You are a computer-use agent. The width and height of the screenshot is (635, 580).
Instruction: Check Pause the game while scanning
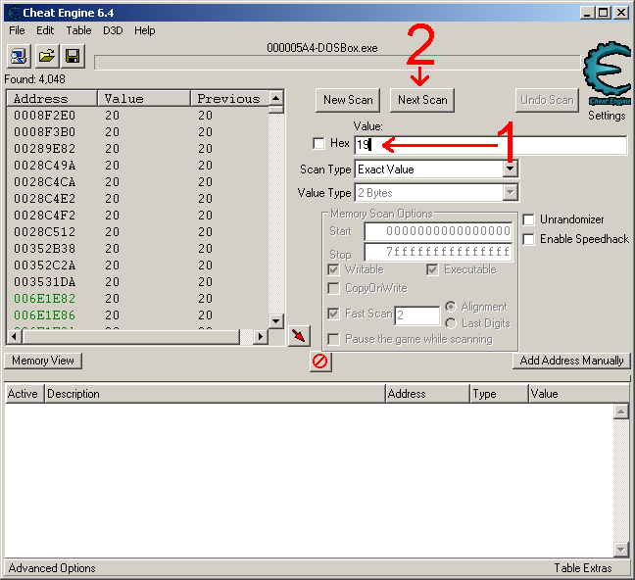[333, 339]
